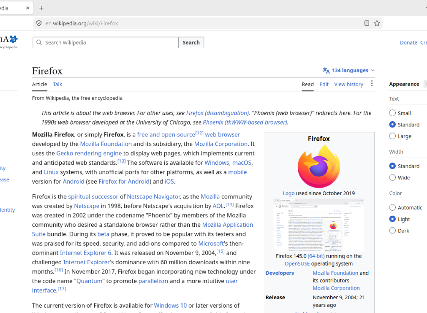Choose Dark color mode
This screenshot has height=313, width=427.
tap(392, 231)
